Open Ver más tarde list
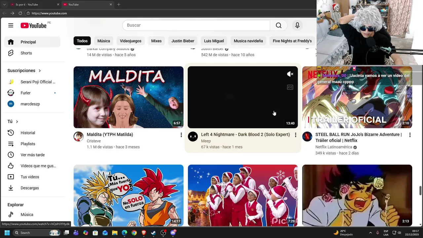Image resolution: width=423 pixels, height=238 pixels. 32,155
